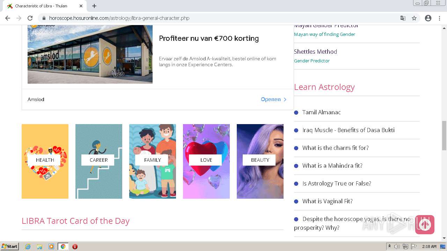Open What is the charm fit for?
Image resolution: width=447 pixels, height=251 pixels.
click(x=336, y=148)
